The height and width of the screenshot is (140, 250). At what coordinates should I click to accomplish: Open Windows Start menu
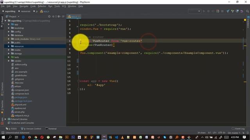click(x=3, y=137)
